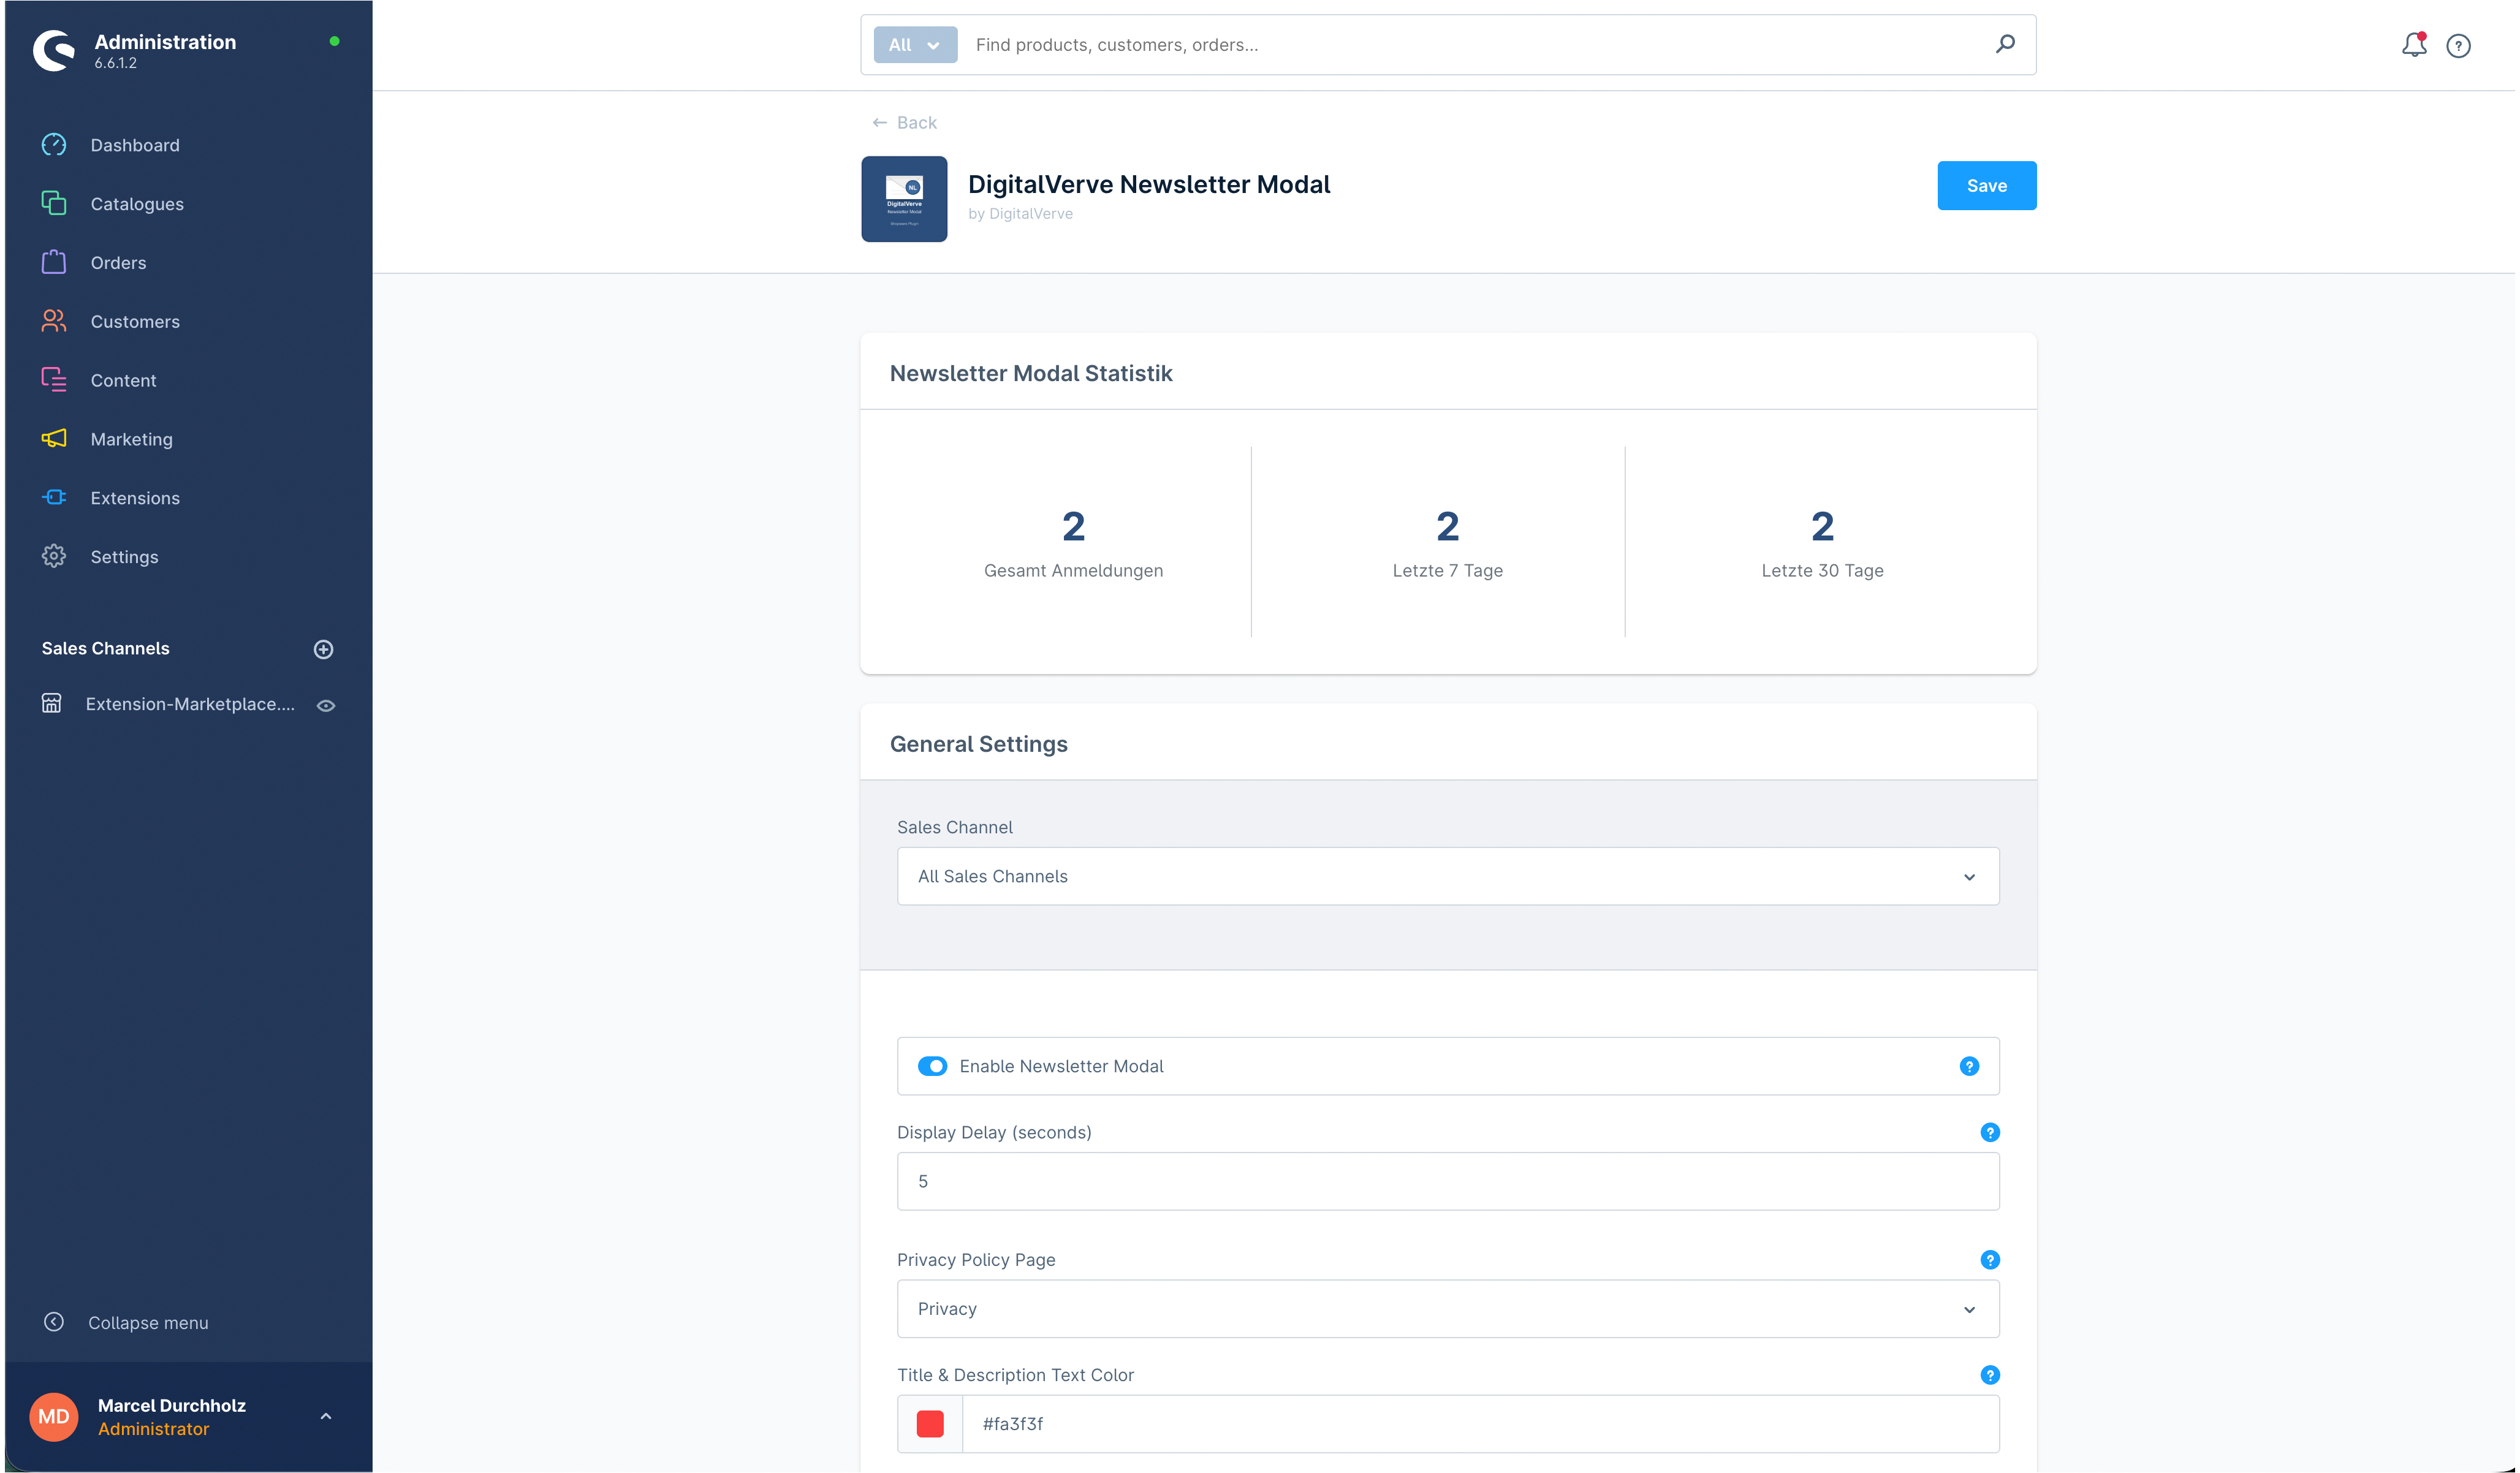Open Display Delay help tooltip icon
Image resolution: width=2520 pixels, height=1473 pixels.
1989,1132
